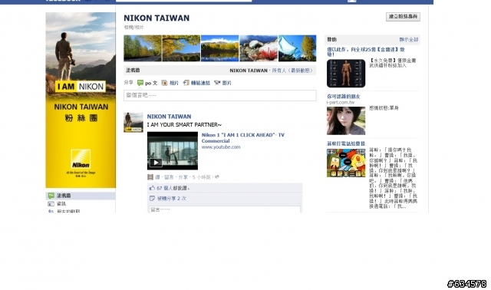Click the 相片 photo share icon

tap(164, 83)
